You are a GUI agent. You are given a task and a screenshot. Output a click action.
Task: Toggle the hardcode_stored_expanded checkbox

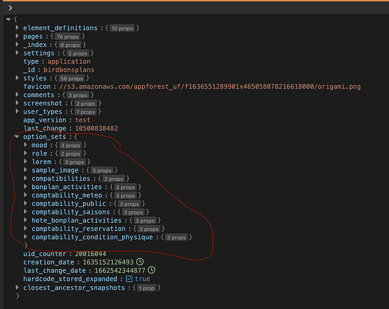pos(129,279)
